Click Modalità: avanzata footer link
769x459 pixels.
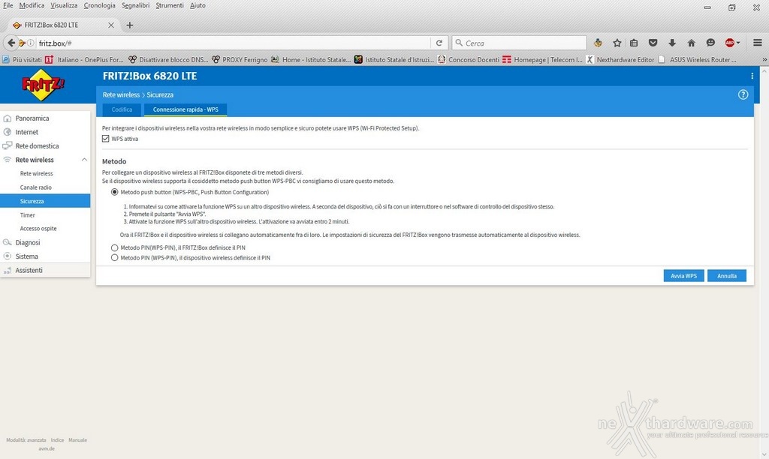pos(26,440)
